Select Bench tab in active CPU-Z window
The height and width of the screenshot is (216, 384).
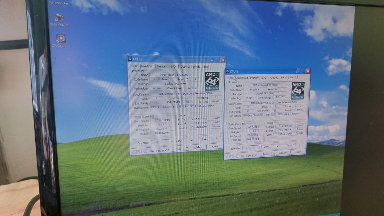[284, 77]
